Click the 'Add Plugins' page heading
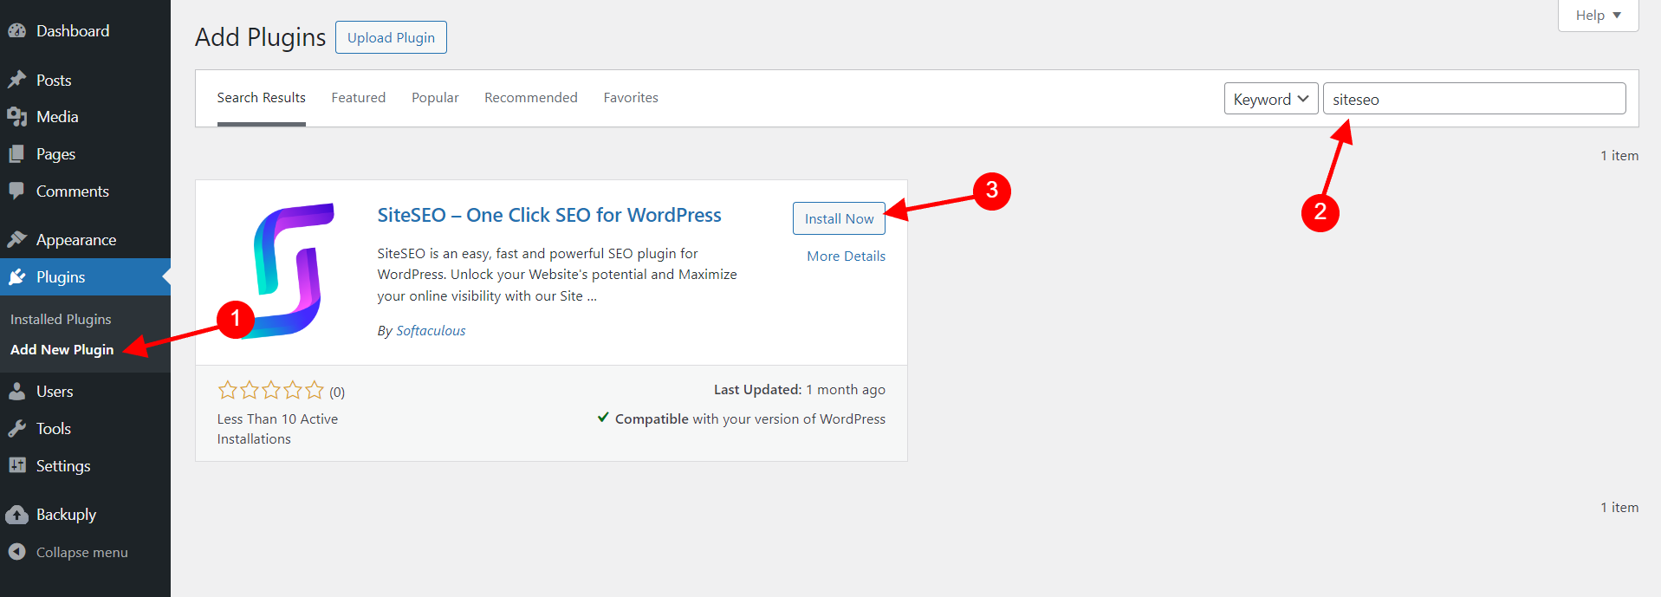The image size is (1661, 597). 261,37
